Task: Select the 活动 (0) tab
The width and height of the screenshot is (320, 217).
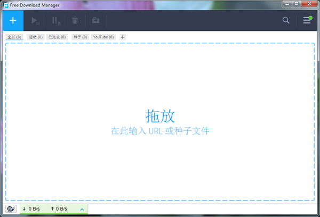Action: point(36,37)
